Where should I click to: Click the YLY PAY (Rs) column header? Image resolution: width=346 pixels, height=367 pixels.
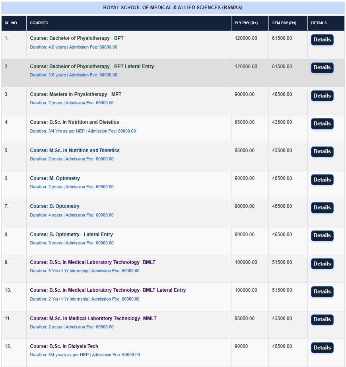click(246, 23)
